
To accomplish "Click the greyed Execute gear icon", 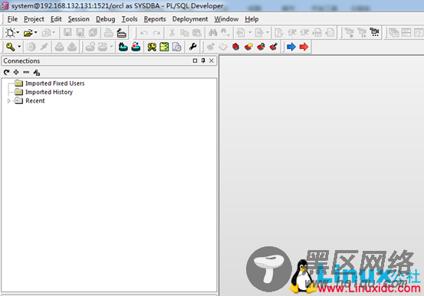I will pyautogui.click(x=31, y=47).
